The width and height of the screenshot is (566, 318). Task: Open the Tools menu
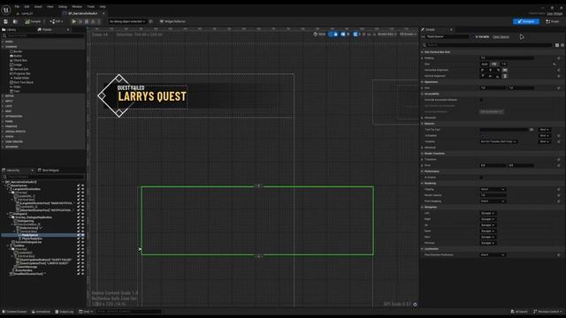pos(90,6)
